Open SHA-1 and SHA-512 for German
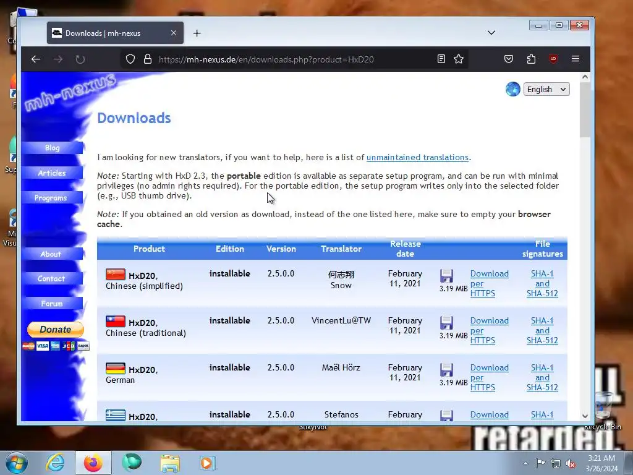 click(x=542, y=378)
